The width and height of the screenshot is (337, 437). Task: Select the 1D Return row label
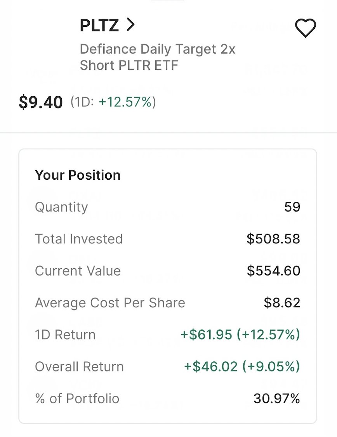[x=65, y=335]
